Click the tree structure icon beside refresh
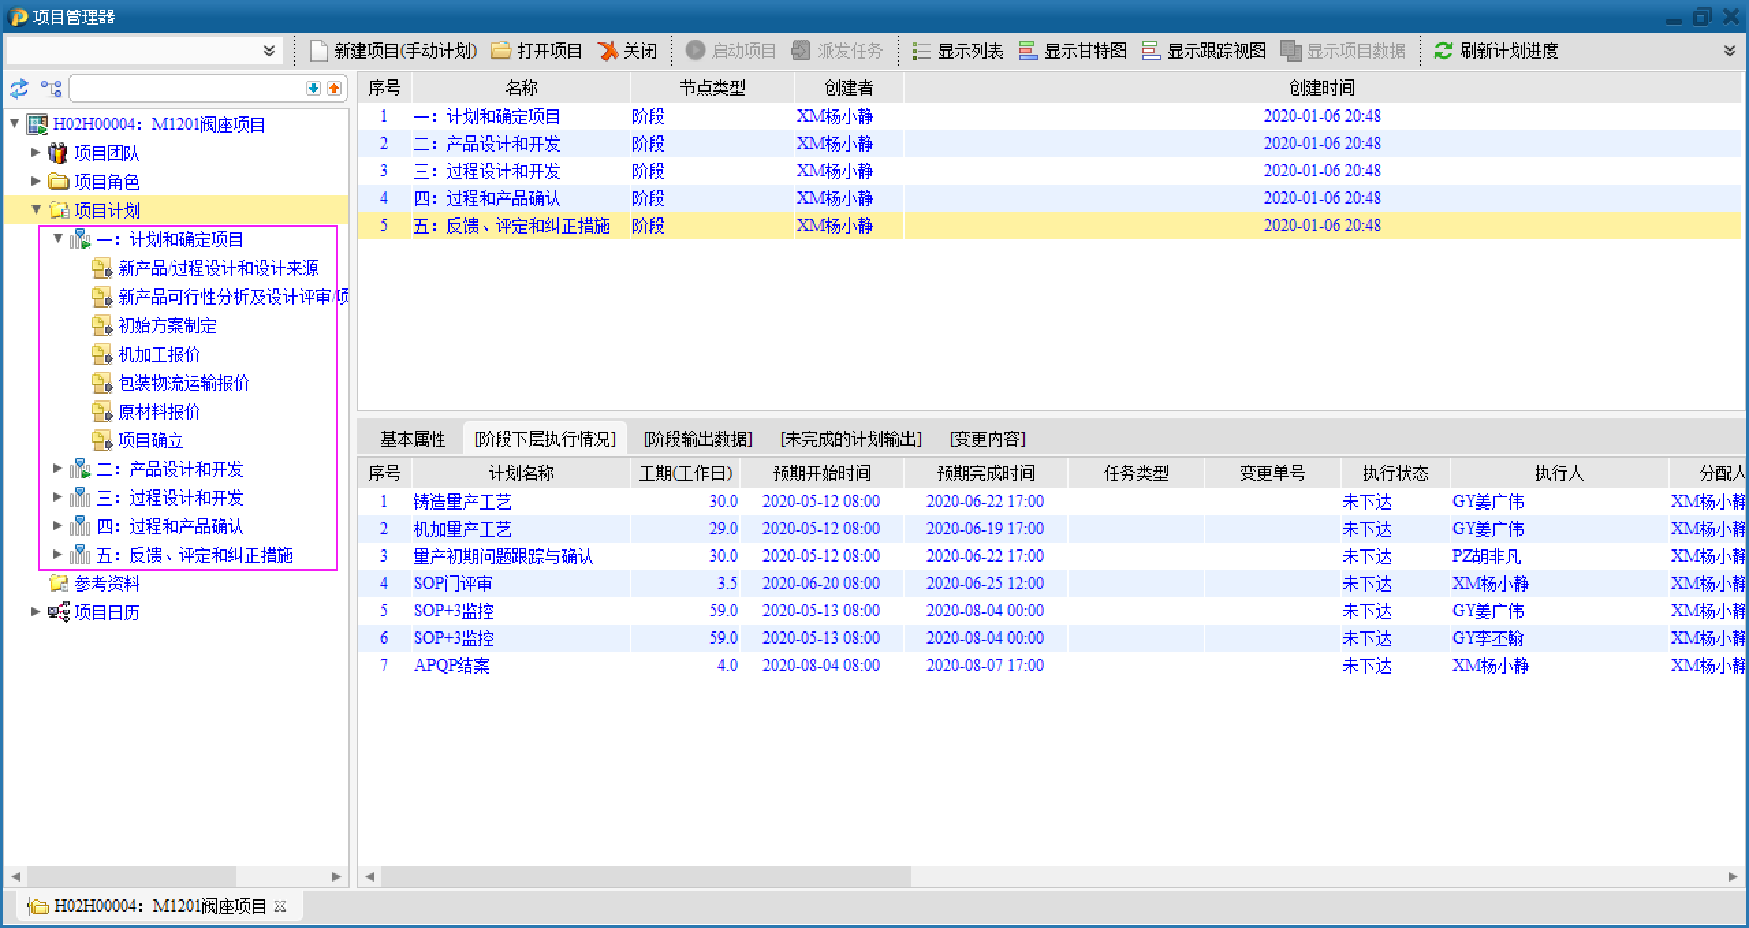 coord(51,88)
